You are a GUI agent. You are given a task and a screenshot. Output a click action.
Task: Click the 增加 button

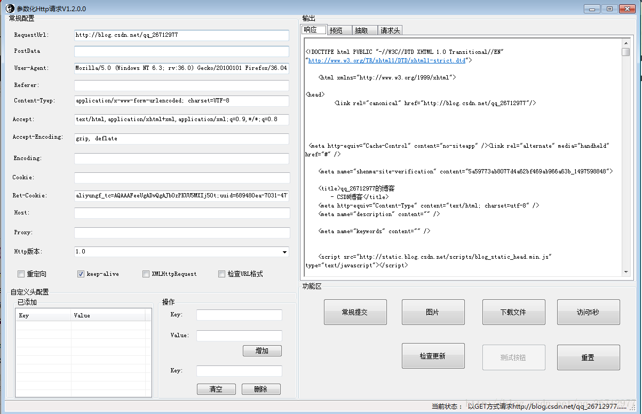(262, 351)
